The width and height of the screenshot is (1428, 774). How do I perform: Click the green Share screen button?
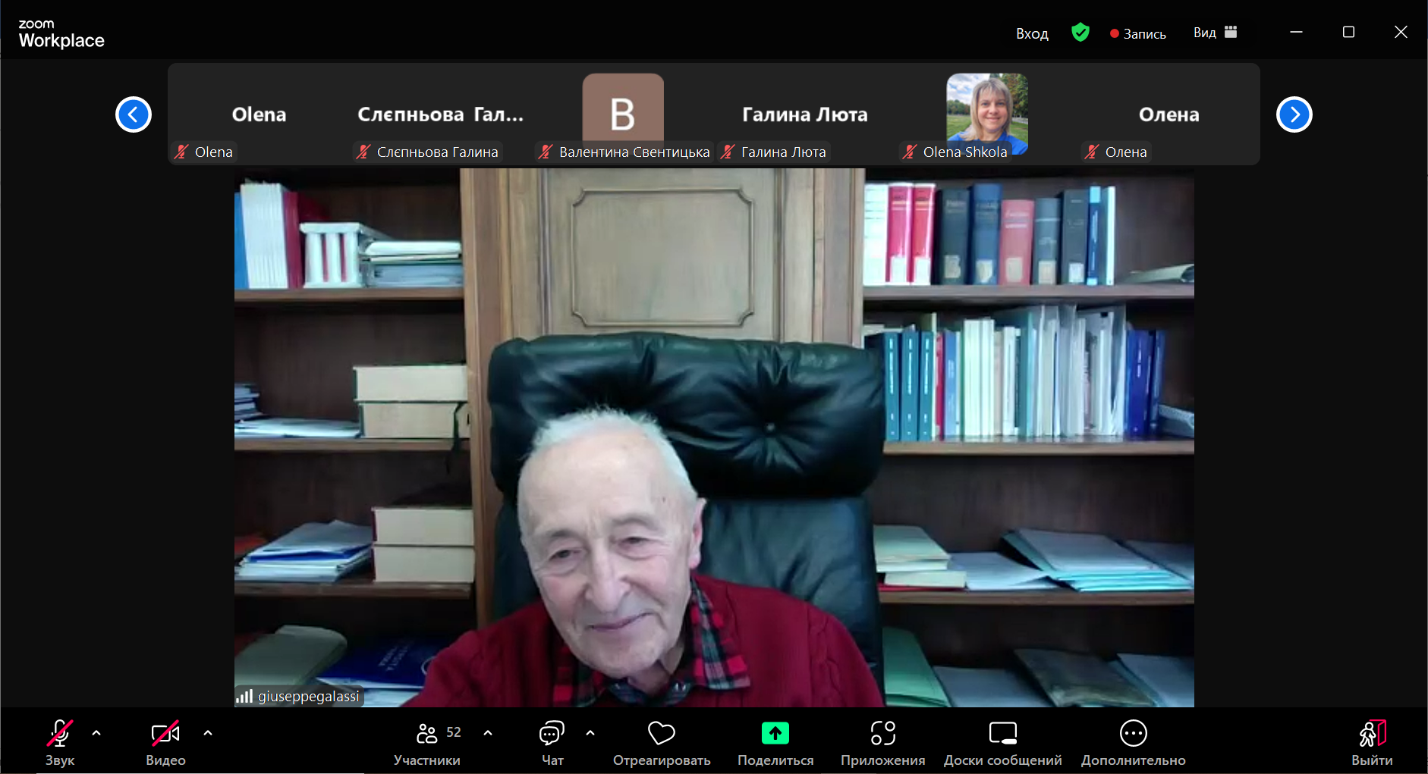point(775,734)
